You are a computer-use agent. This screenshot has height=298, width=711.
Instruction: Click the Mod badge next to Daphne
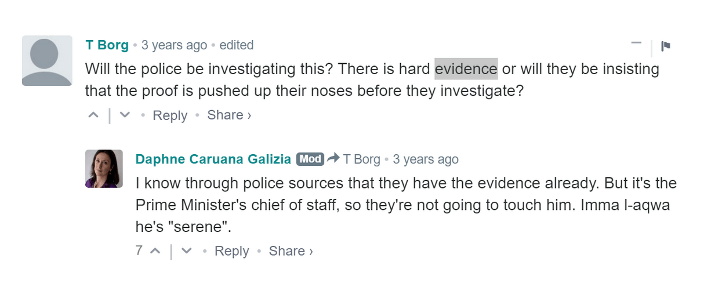(x=310, y=159)
